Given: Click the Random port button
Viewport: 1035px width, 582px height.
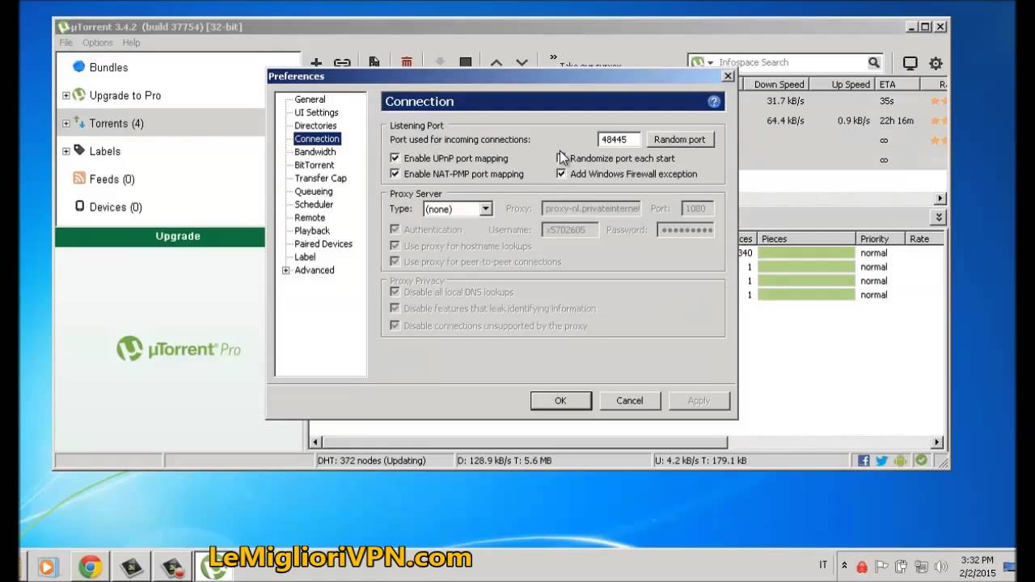Looking at the screenshot, I should 680,140.
